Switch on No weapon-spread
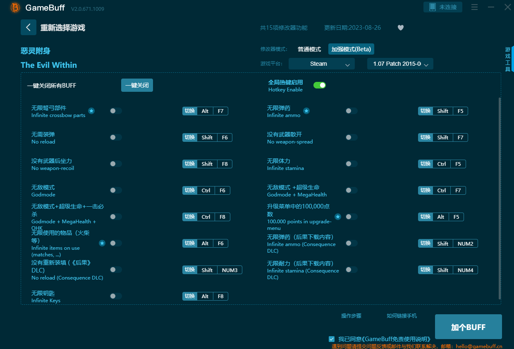This screenshot has width=514, height=349. pos(351,137)
